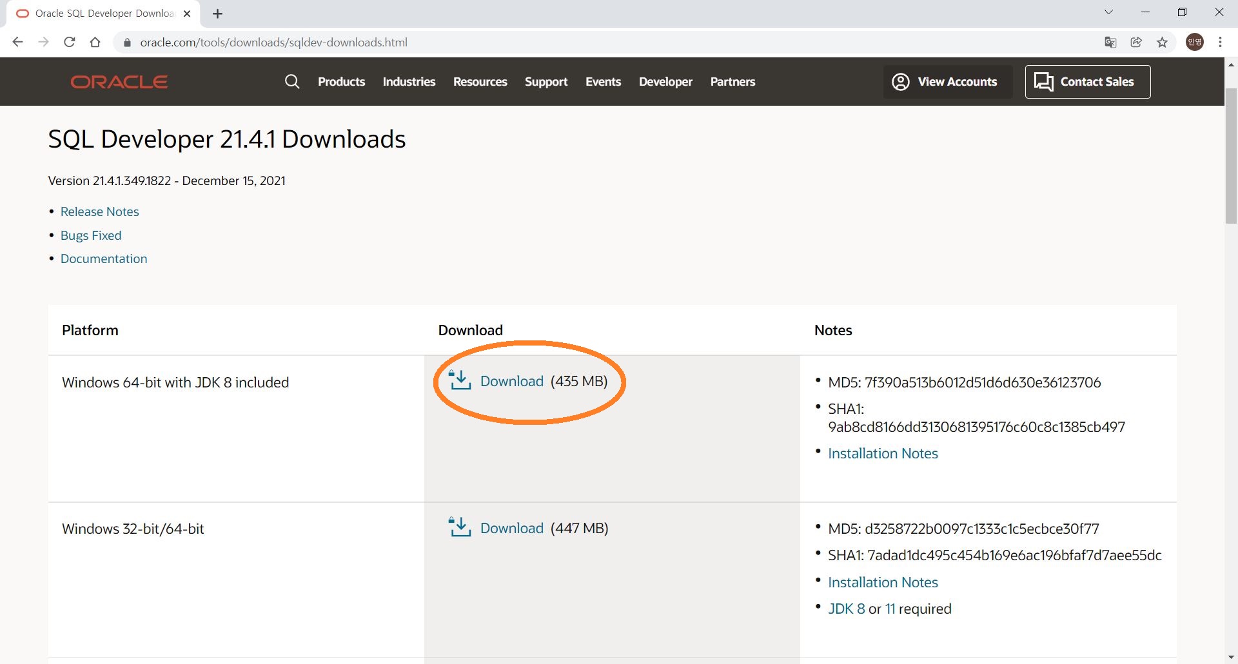The height and width of the screenshot is (664, 1238).
Task: Click the View Accounts button
Action: (x=948, y=82)
